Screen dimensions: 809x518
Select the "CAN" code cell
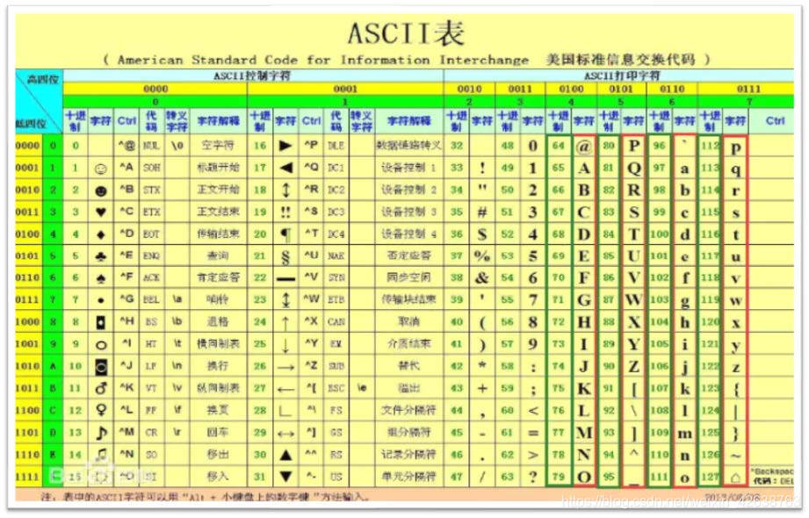tap(336, 322)
